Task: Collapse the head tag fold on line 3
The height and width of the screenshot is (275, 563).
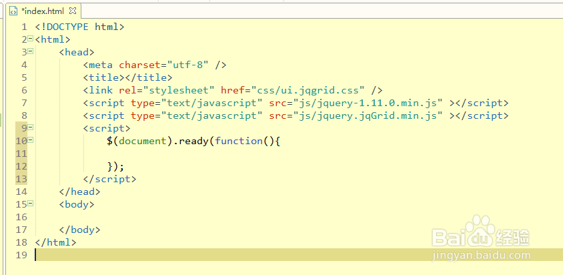Action: click(31, 51)
